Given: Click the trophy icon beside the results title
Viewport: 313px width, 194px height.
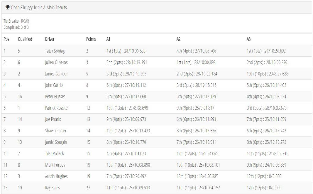Looking at the screenshot, I should click(x=8, y=8).
